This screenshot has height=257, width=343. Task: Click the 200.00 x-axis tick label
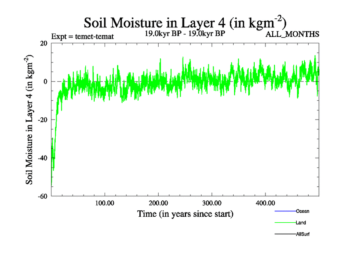click(x=158, y=203)
